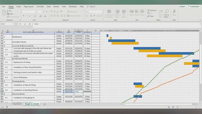Click the Increase Decimal icon

[98, 16]
